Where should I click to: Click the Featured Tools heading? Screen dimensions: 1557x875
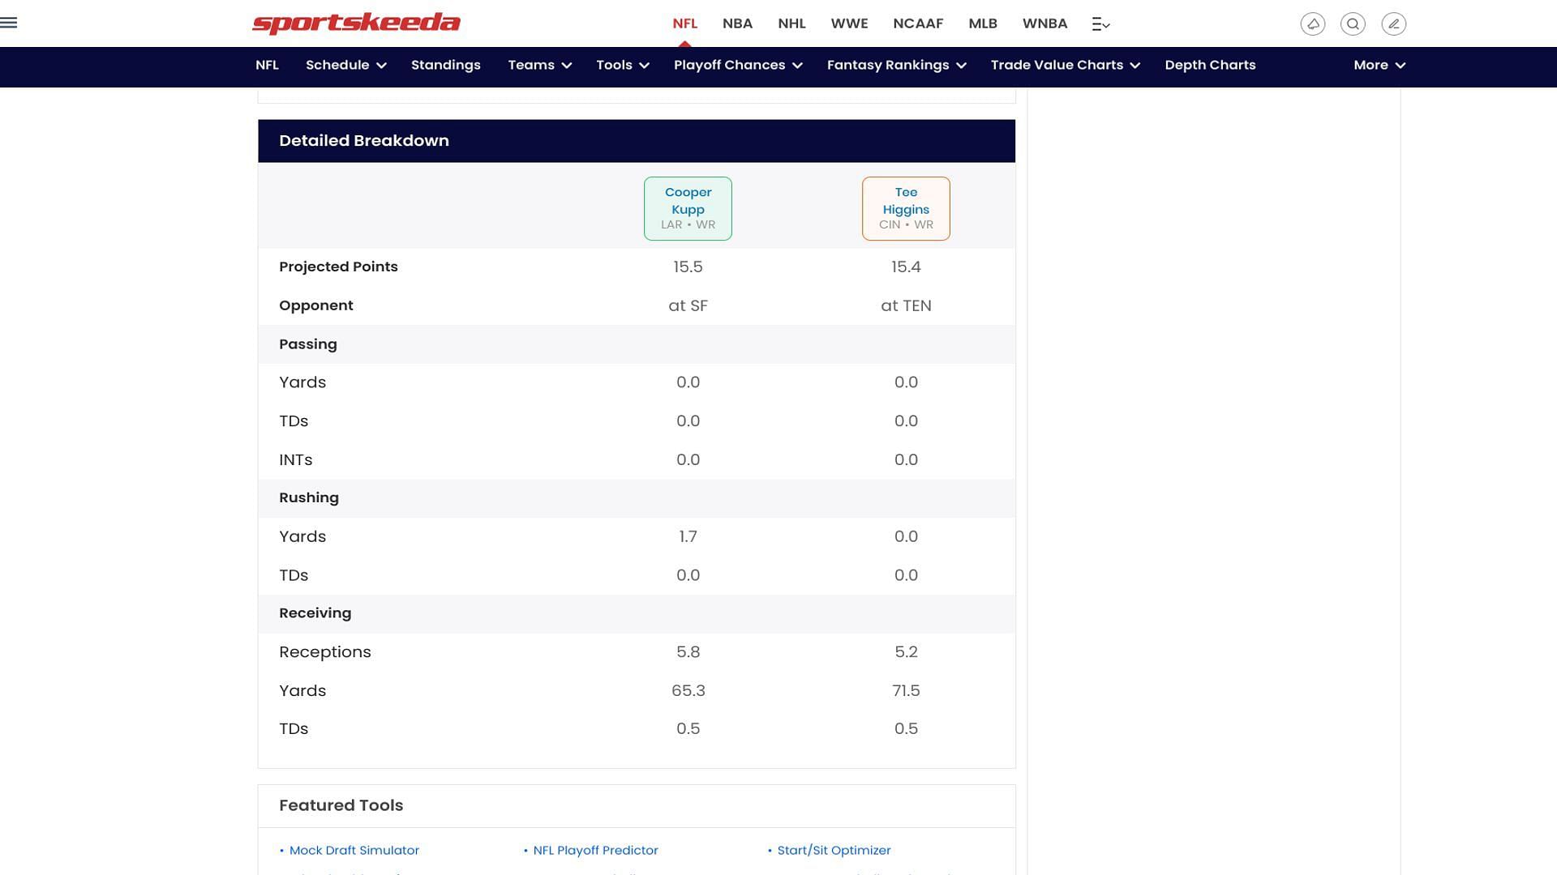(x=341, y=805)
